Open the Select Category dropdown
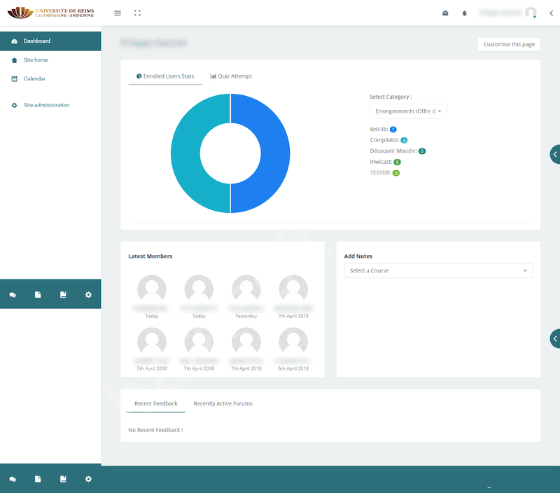 coord(408,111)
